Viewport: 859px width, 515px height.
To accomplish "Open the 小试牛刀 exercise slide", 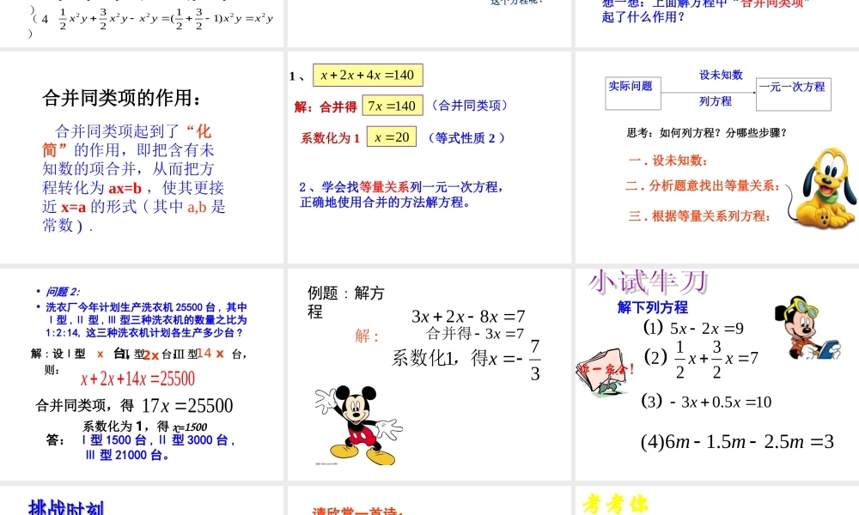I will (x=717, y=374).
